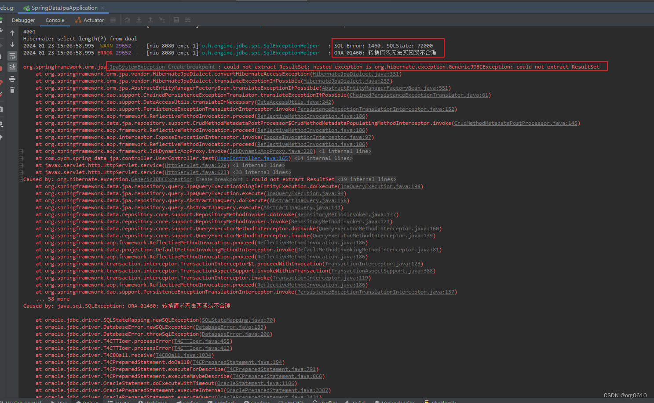The image size is (654, 403).
Task: Expand the '<33 internal lines>' folded region
Action: point(262,172)
